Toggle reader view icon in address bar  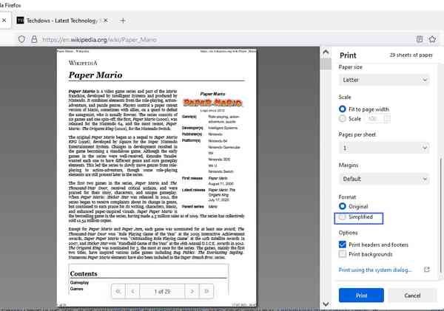(420, 39)
